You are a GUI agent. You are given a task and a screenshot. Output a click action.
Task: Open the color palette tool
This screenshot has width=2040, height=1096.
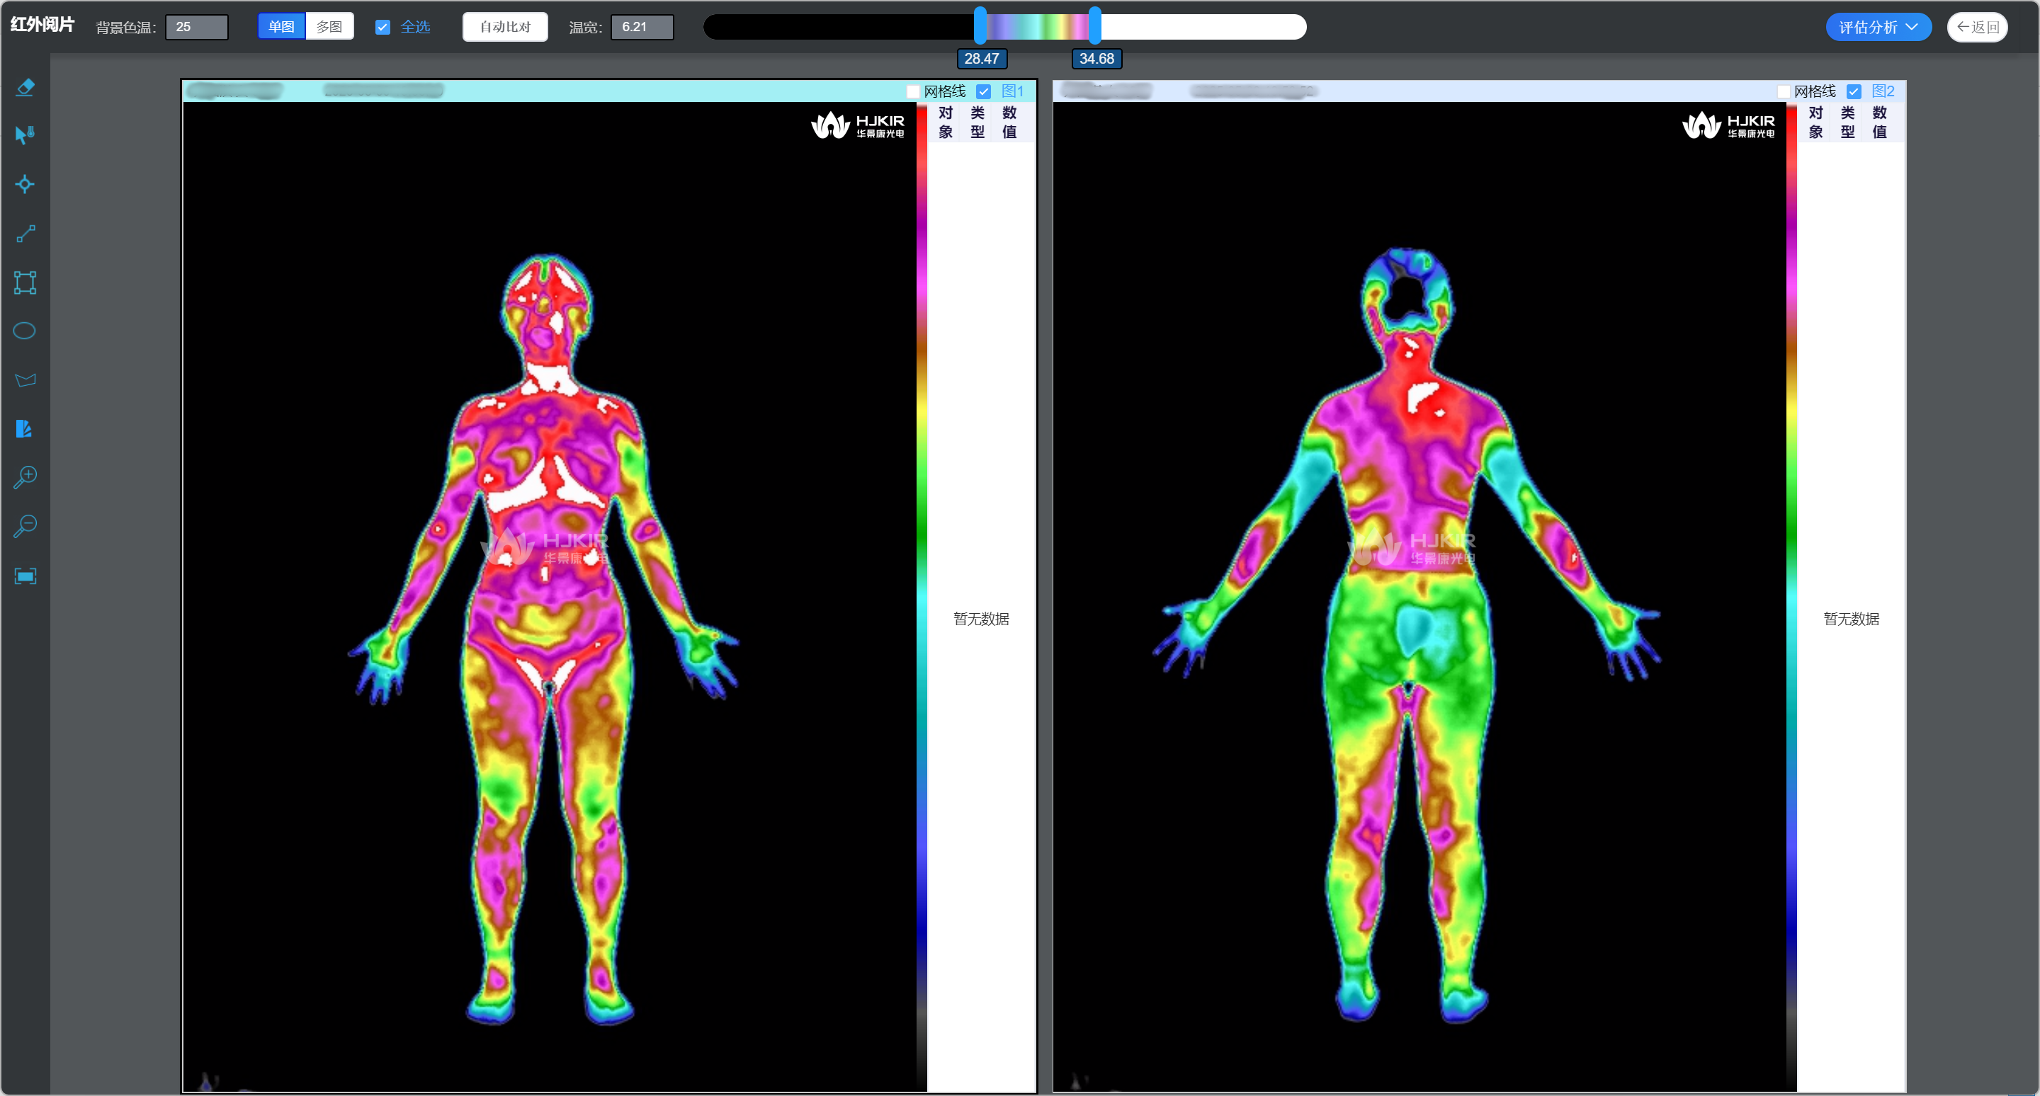pyautogui.click(x=25, y=429)
